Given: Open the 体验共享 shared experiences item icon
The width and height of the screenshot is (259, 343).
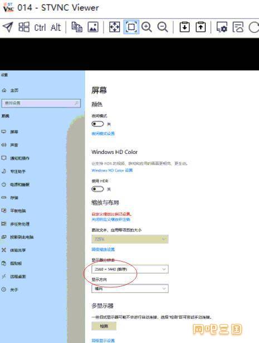Looking at the screenshot, I should pyautogui.click(x=4, y=250).
